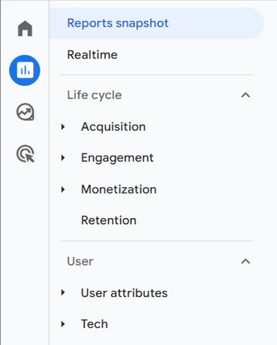Collapse the Life cycle section chevron

pos(245,95)
